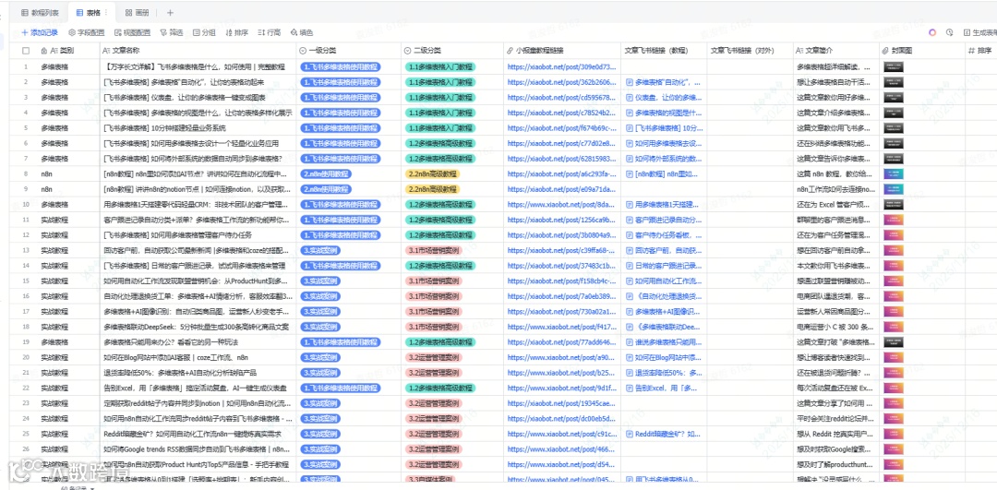997x490 pixels.
Task: Open the 填色 fill color tool
Action: point(301,32)
